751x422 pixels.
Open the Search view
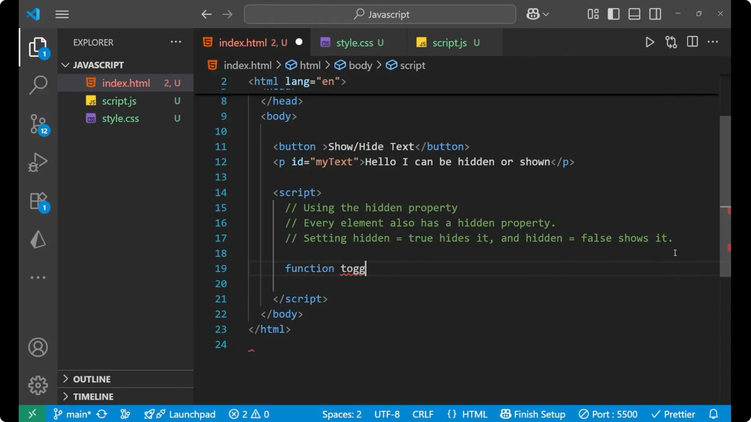pyautogui.click(x=38, y=85)
